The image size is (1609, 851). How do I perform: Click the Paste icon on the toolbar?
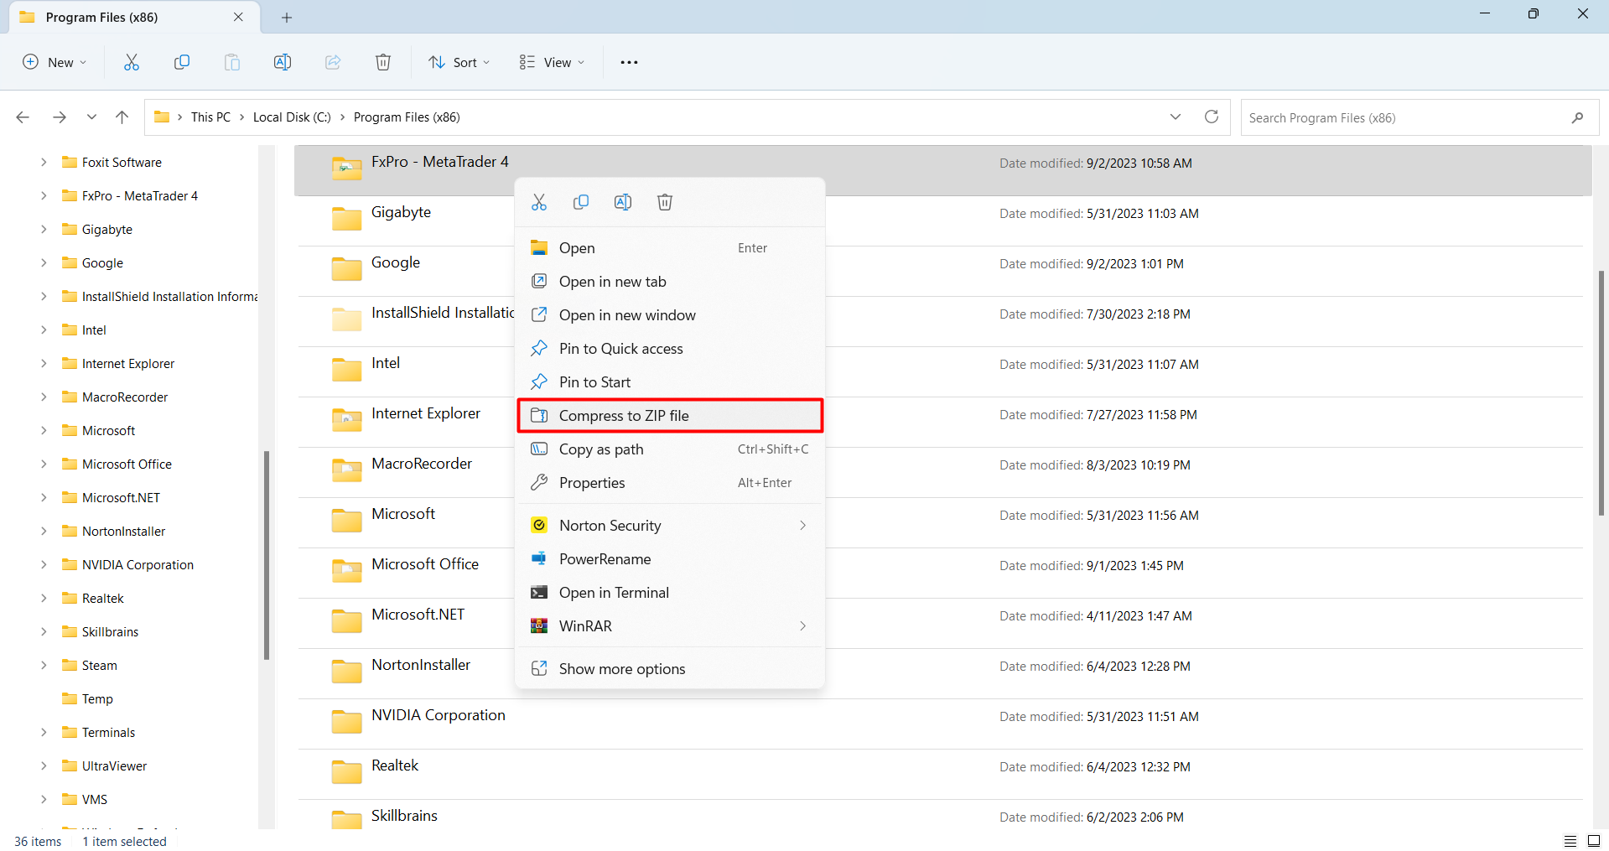pos(232,61)
